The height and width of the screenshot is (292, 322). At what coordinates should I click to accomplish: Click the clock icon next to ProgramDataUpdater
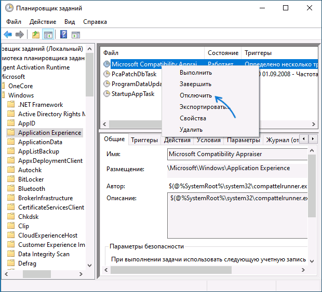pos(106,84)
